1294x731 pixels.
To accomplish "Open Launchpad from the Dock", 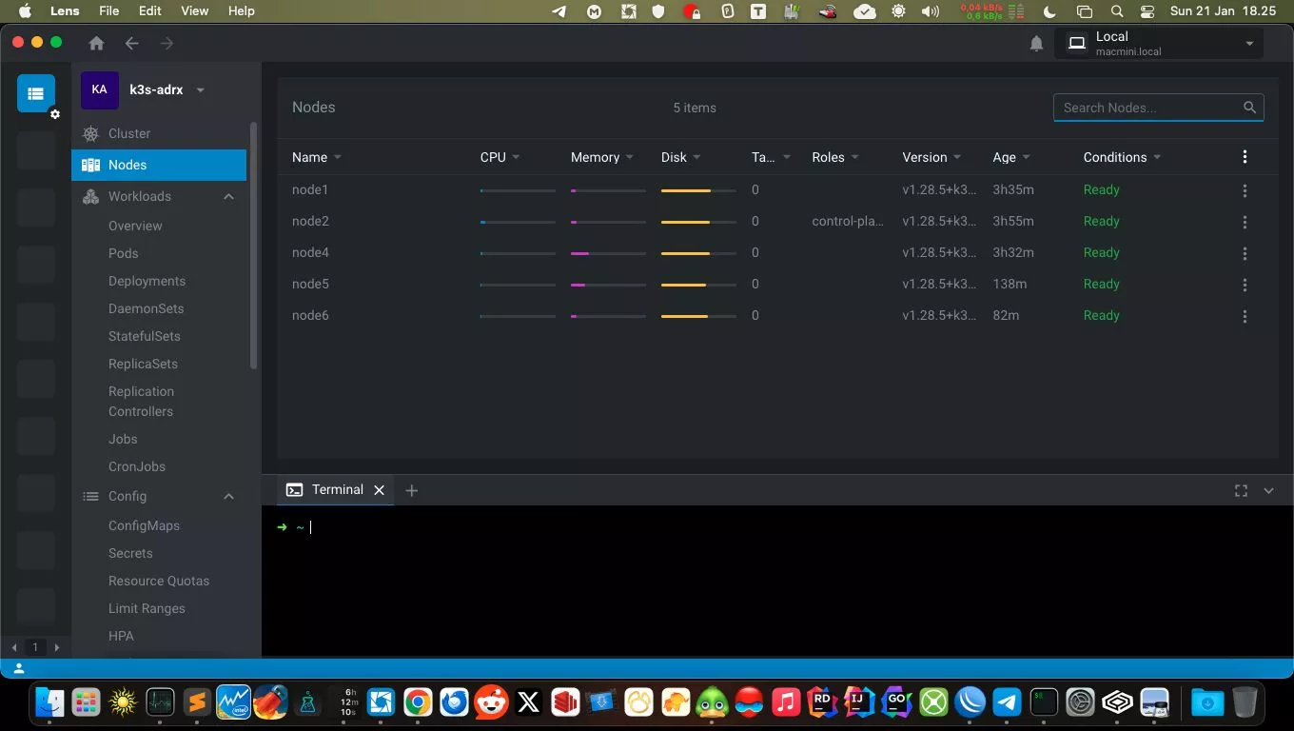I will [86, 702].
